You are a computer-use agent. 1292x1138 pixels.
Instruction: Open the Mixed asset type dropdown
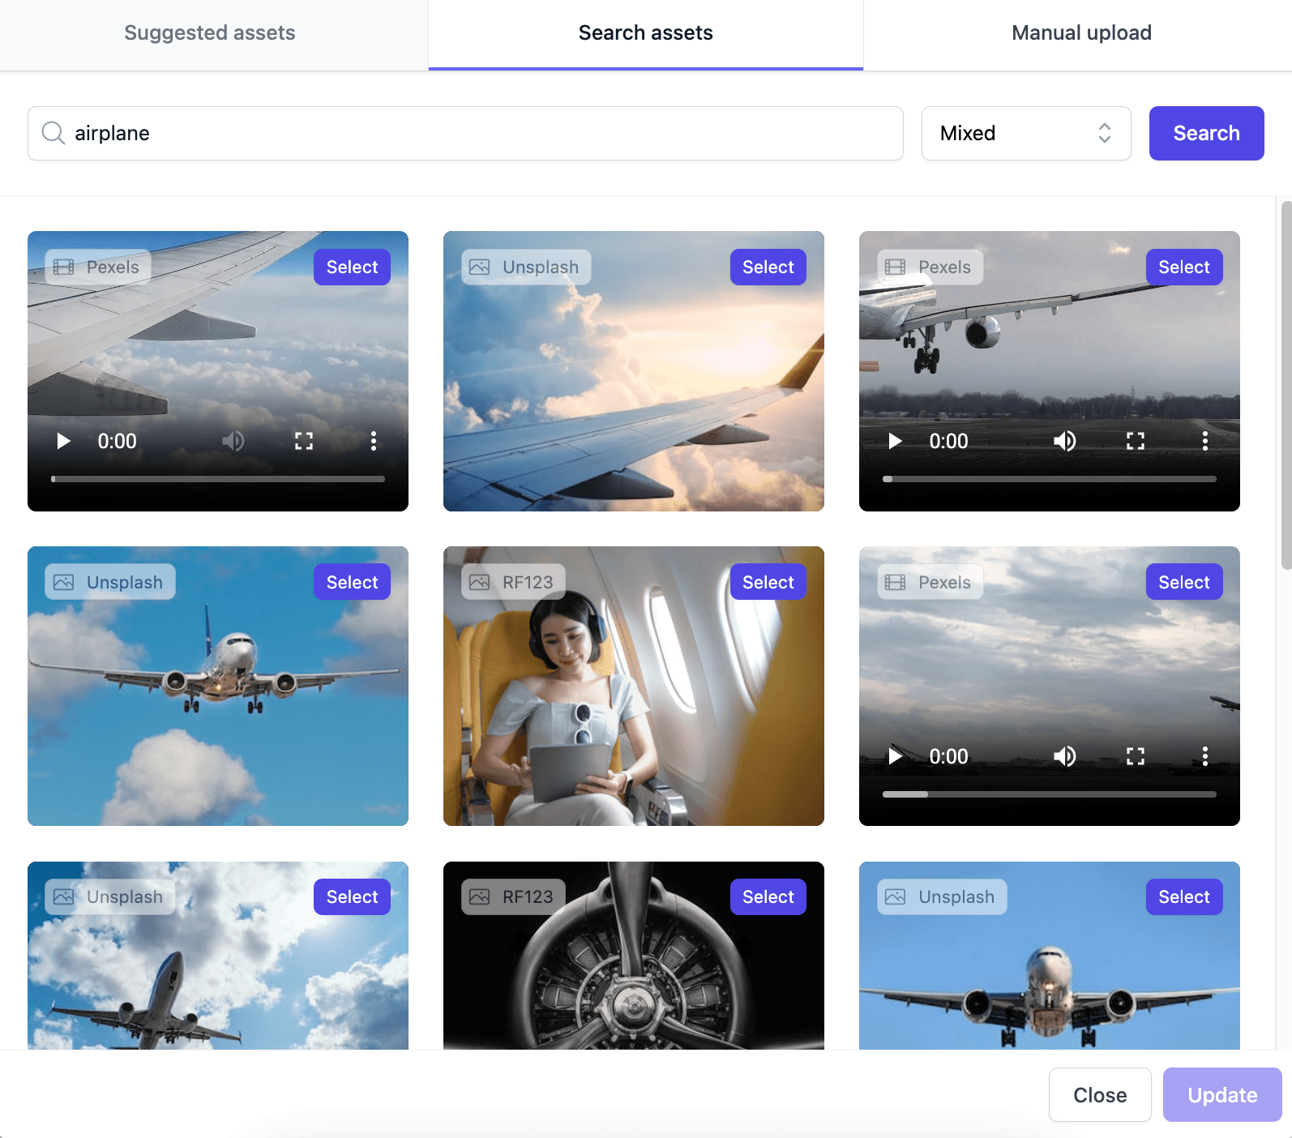(x=1025, y=133)
